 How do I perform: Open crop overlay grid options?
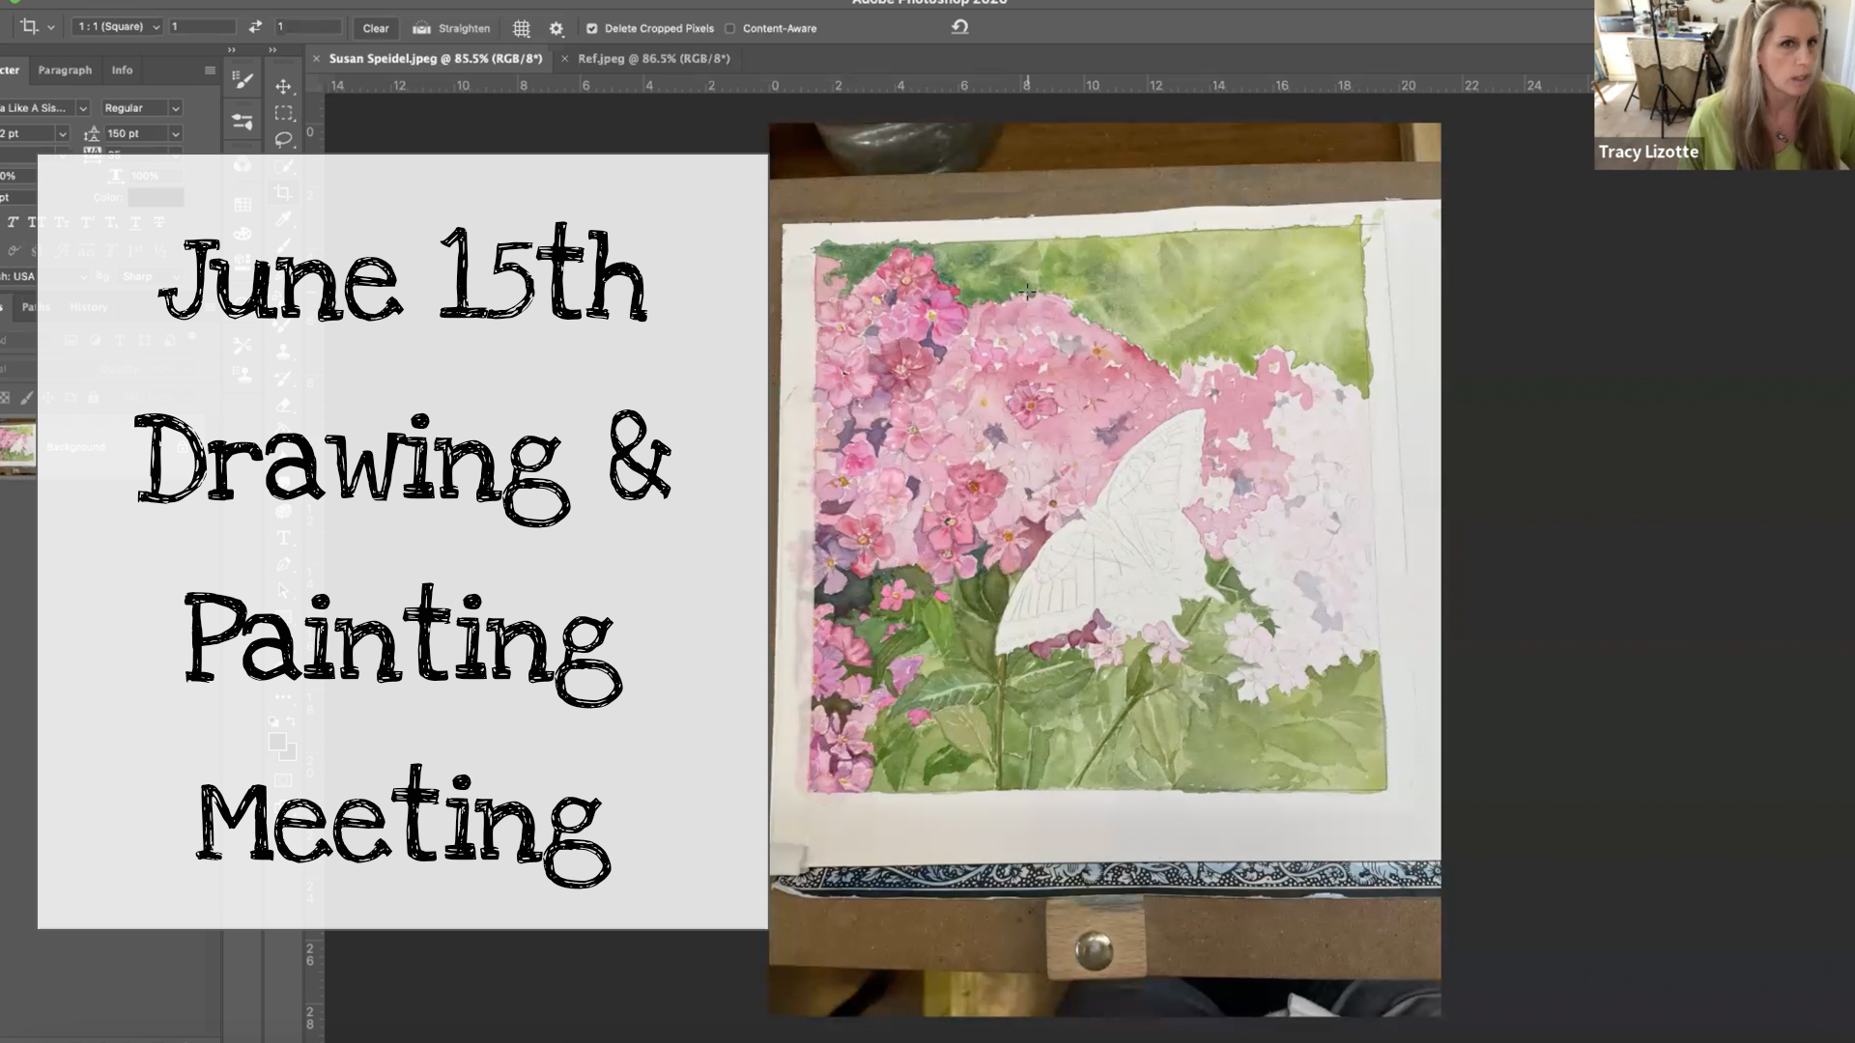522,28
